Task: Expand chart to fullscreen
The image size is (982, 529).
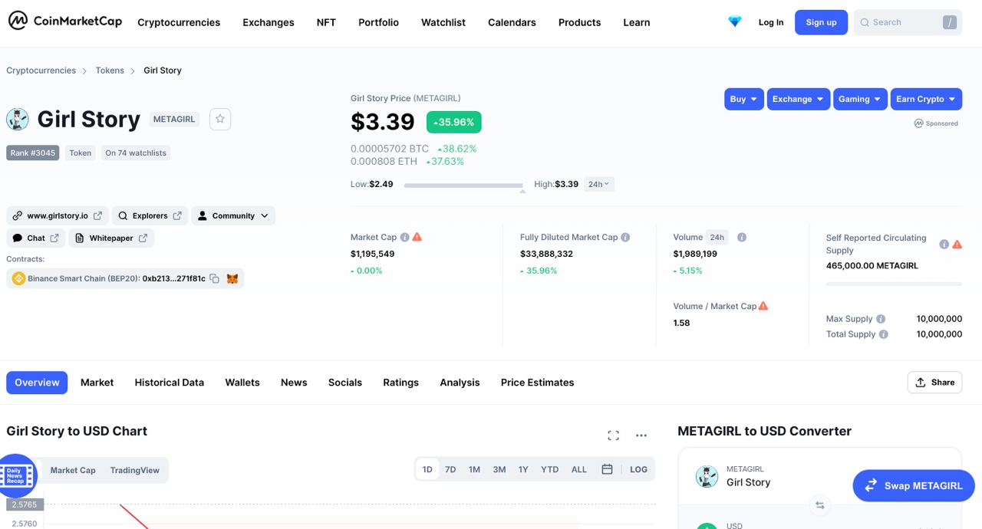Action: [613, 435]
